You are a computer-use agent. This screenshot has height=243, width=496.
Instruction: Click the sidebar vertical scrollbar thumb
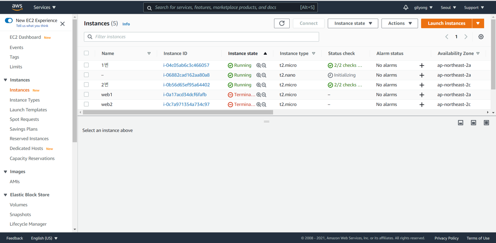tap(75, 81)
